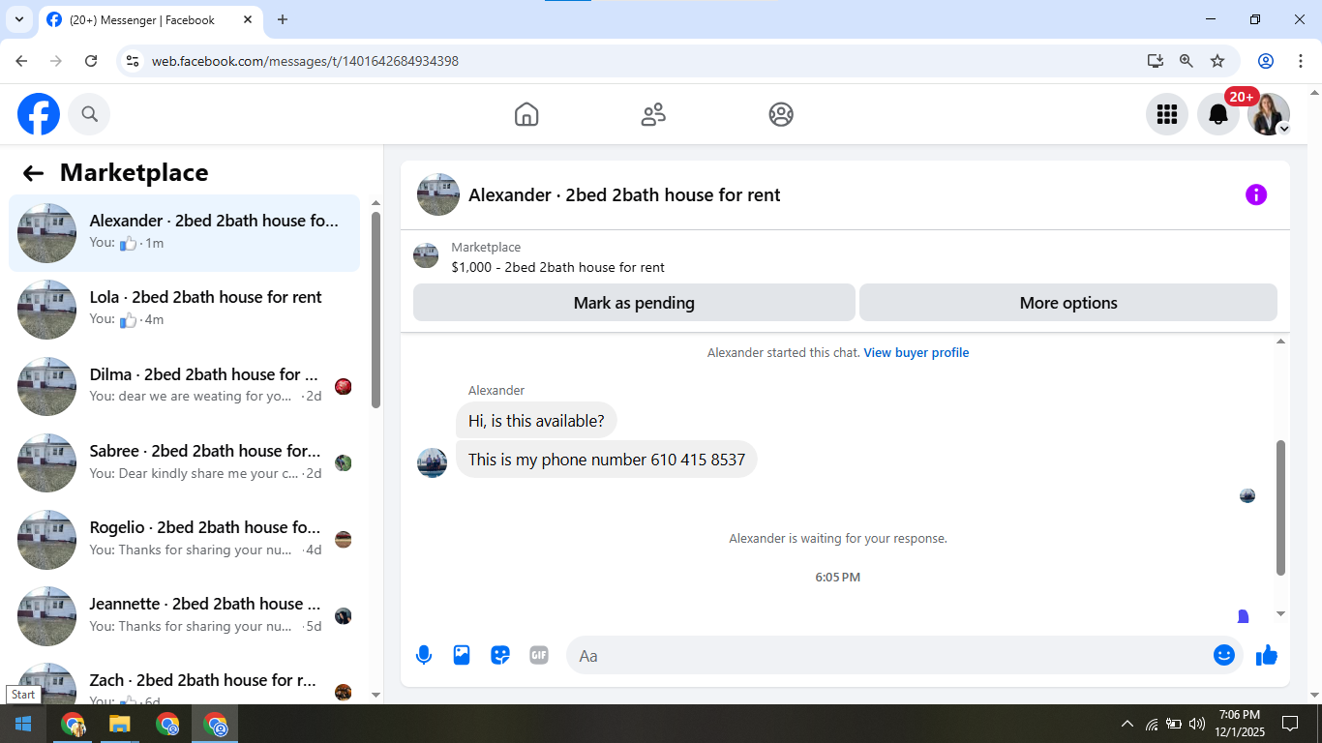
Task: Open the notifications bell
Action: pos(1218,114)
